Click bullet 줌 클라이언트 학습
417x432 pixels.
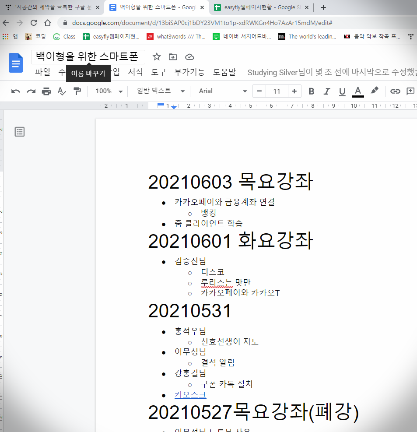tap(208, 223)
